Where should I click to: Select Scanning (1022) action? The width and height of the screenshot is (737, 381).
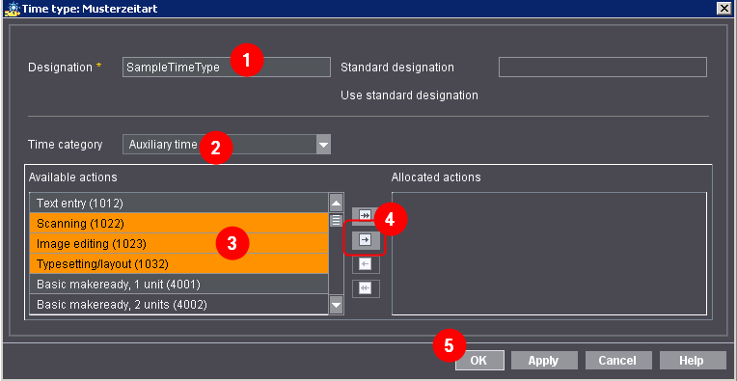[x=178, y=223]
